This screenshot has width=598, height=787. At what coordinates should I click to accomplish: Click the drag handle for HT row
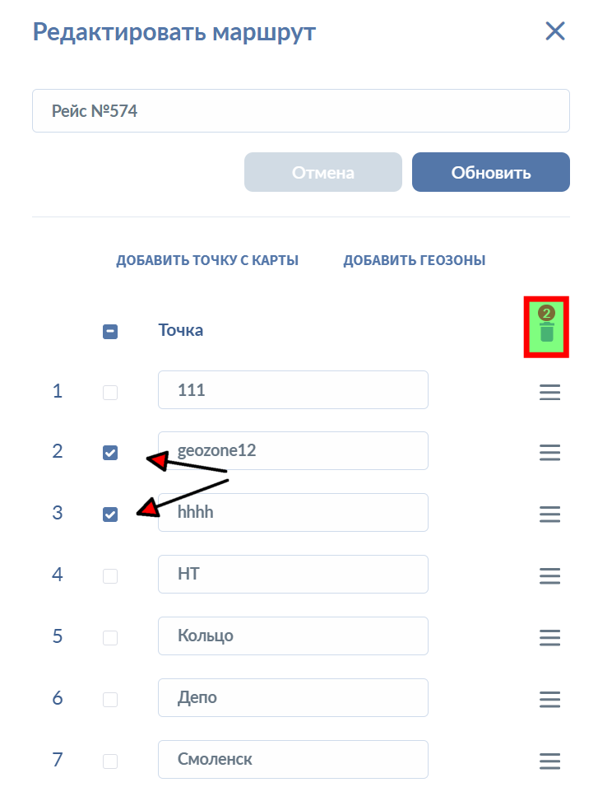(549, 575)
